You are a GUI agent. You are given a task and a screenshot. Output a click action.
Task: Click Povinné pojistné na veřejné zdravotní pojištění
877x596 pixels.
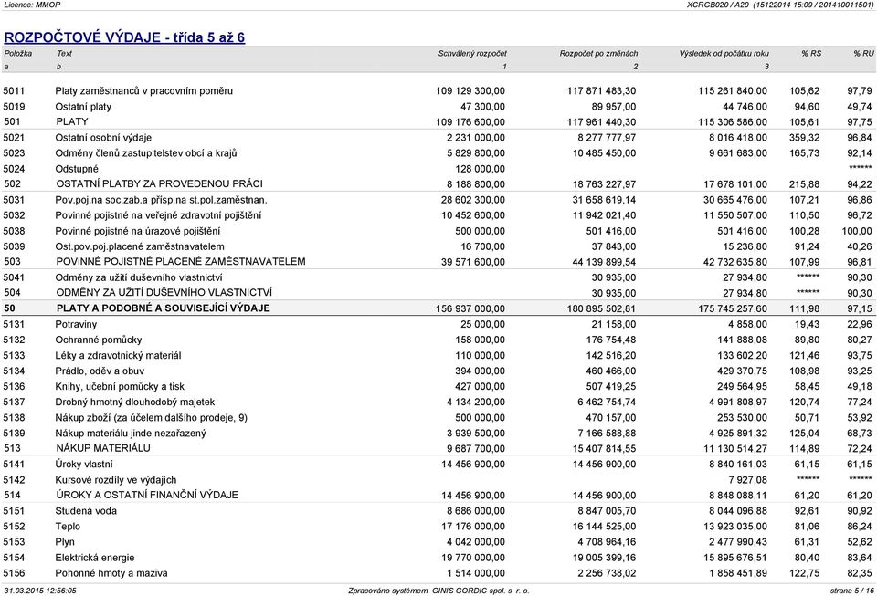(158, 215)
